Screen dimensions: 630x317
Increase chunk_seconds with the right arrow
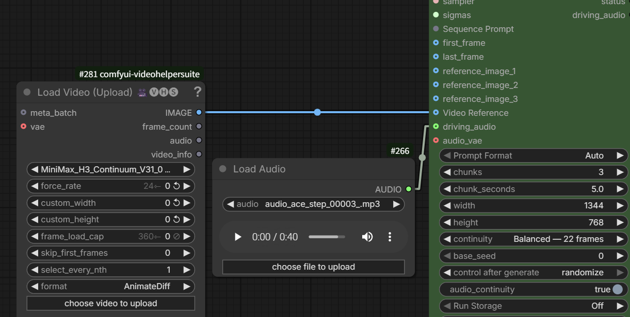tap(620, 189)
